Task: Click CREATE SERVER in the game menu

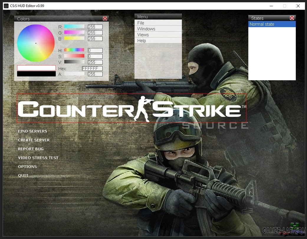Action: [34, 140]
